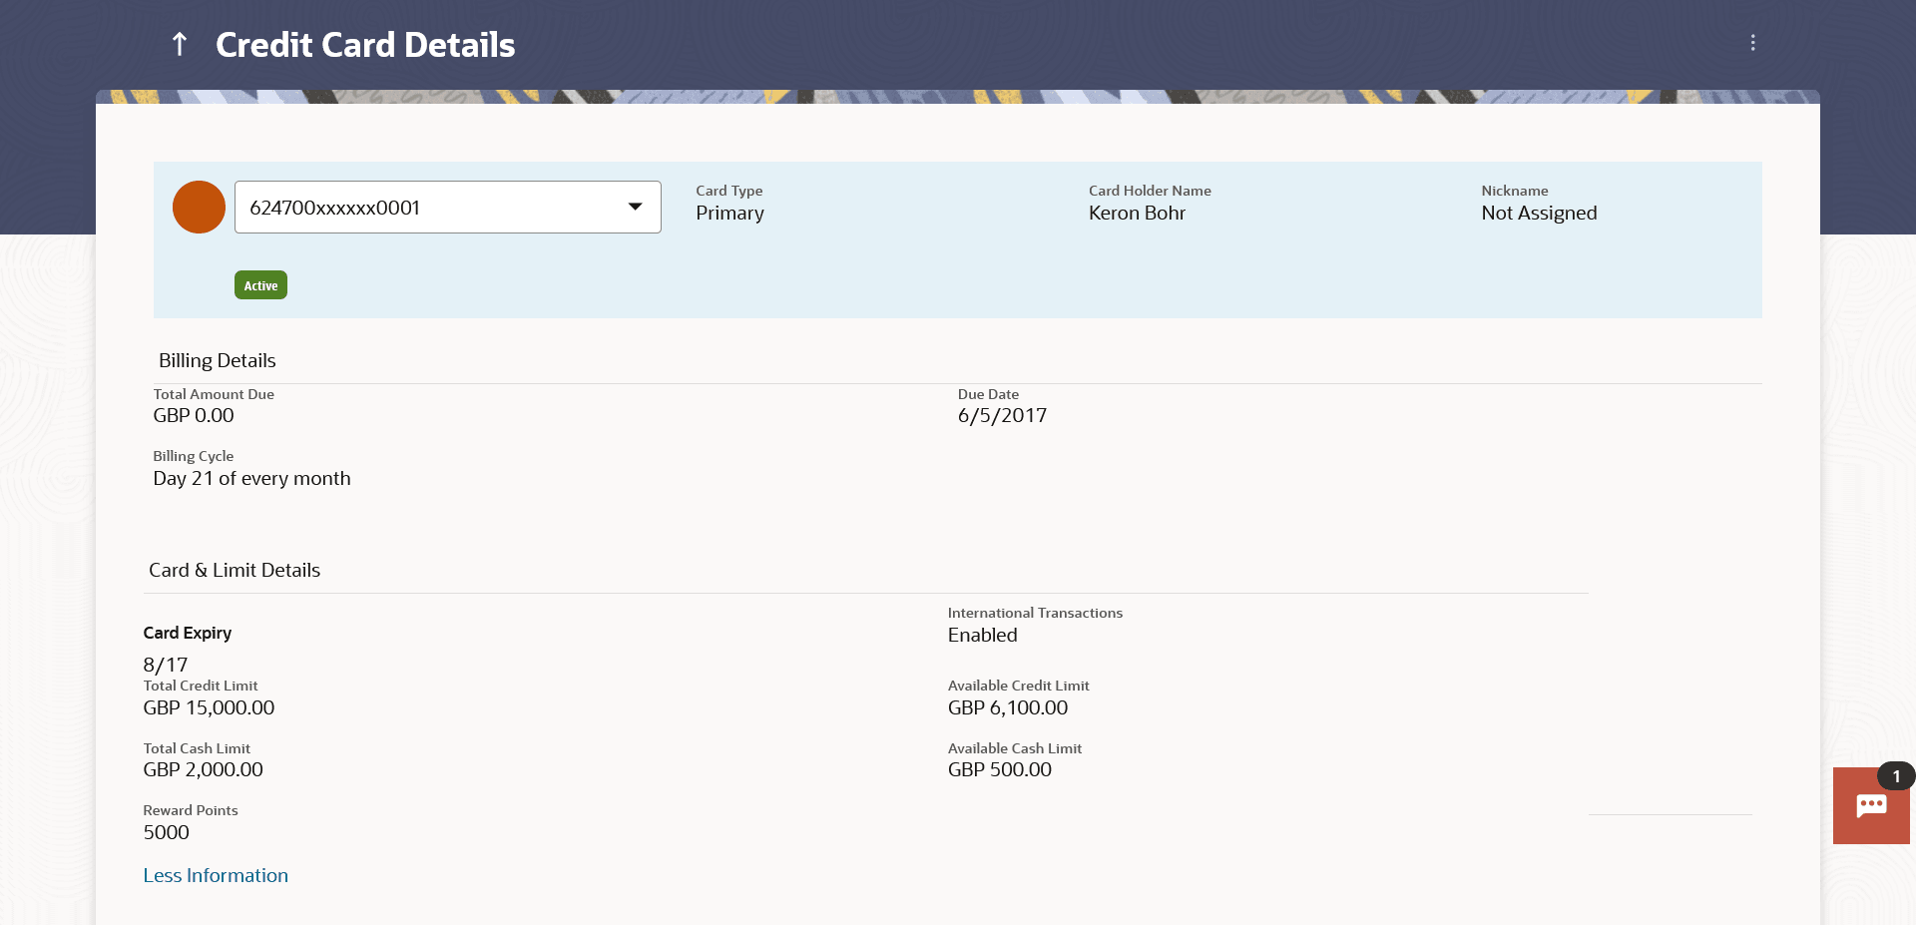Click card holder name Keron Bohr
This screenshot has height=925, width=1916.
pos(1137,213)
